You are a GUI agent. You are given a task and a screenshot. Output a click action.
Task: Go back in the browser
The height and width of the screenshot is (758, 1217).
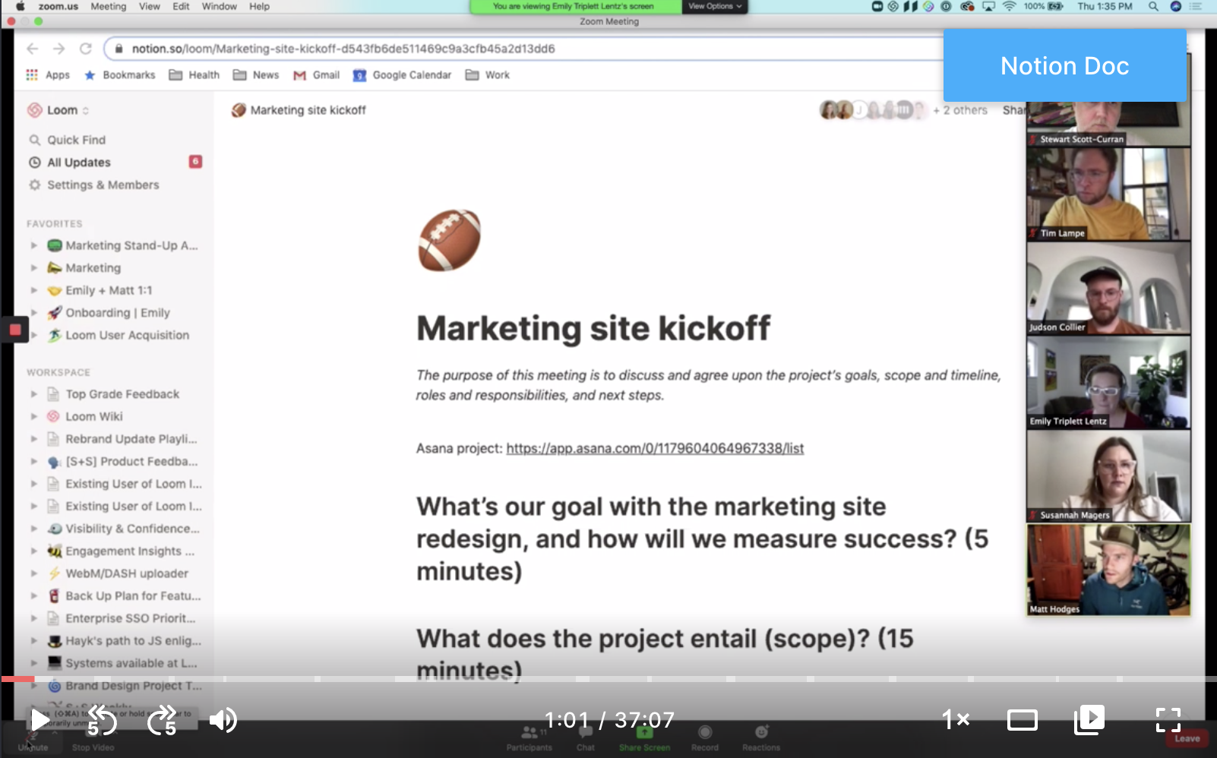click(x=32, y=49)
